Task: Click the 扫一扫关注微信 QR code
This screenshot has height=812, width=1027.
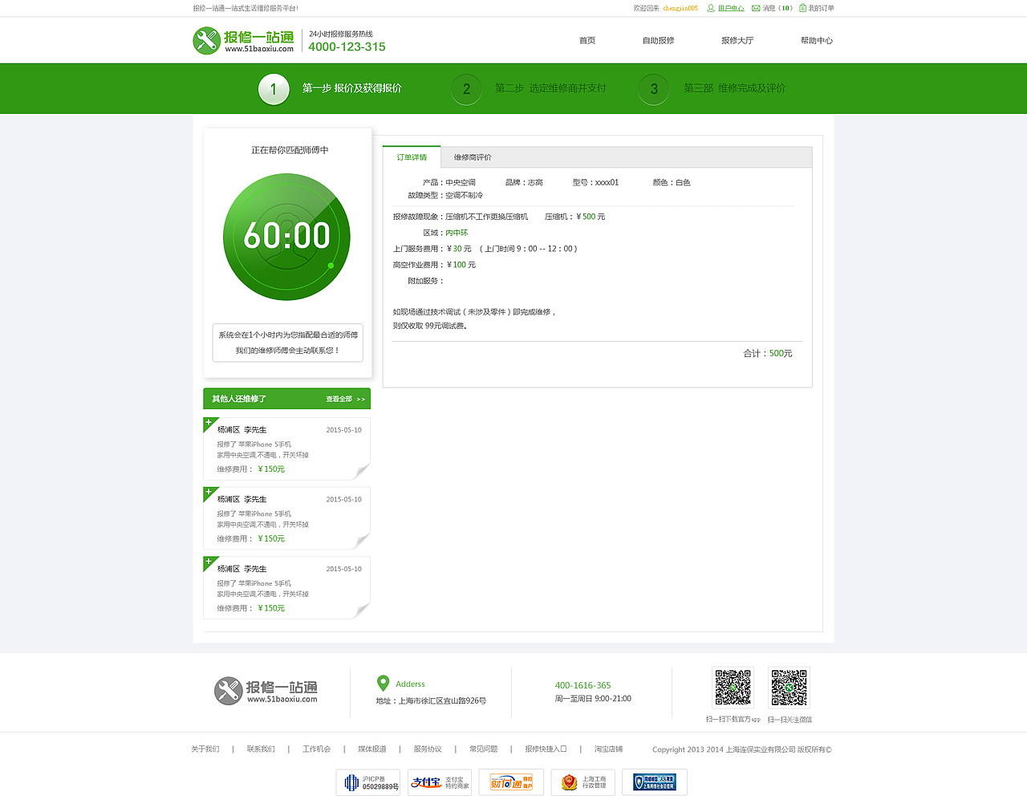Action: 790,688
